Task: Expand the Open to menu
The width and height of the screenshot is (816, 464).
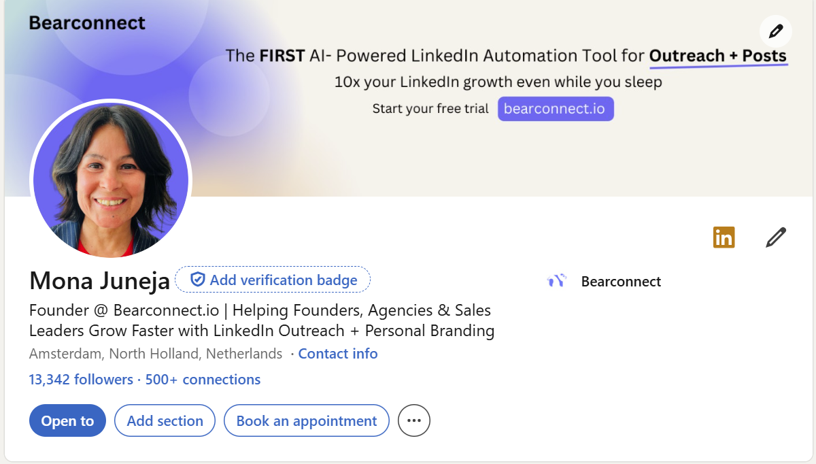Action: tap(67, 421)
